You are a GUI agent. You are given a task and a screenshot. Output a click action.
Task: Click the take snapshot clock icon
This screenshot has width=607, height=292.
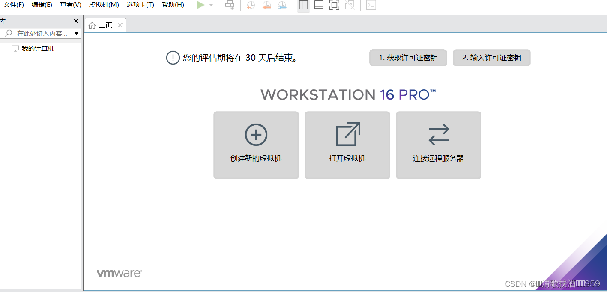click(x=251, y=5)
